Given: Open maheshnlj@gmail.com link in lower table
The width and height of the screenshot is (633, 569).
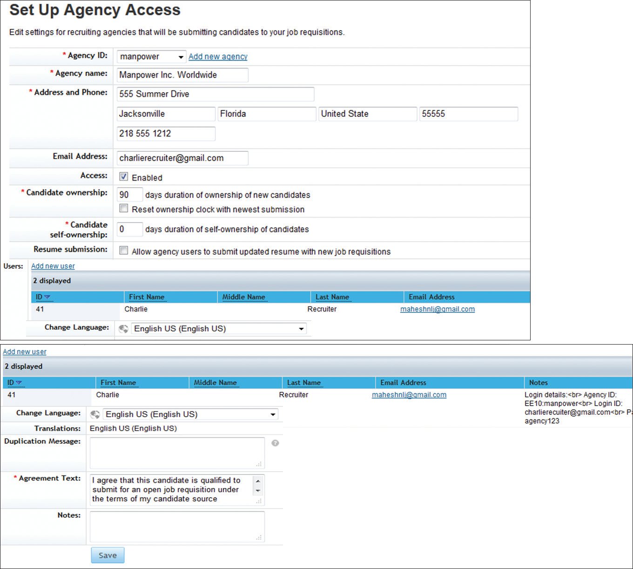Looking at the screenshot, I should 409,395.
